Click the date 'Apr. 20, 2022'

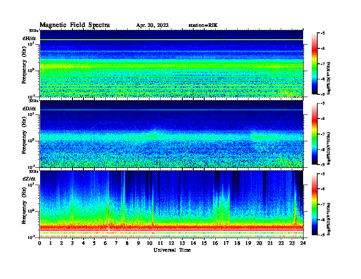152,26
